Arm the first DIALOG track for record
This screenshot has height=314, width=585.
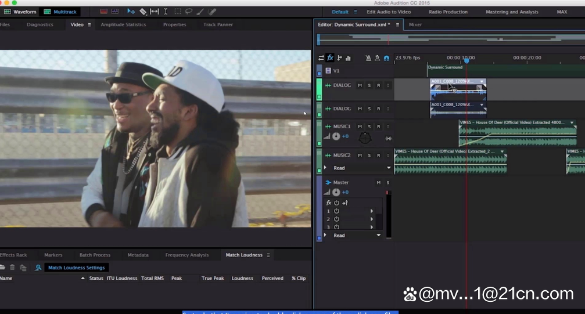tap(378, 85)
